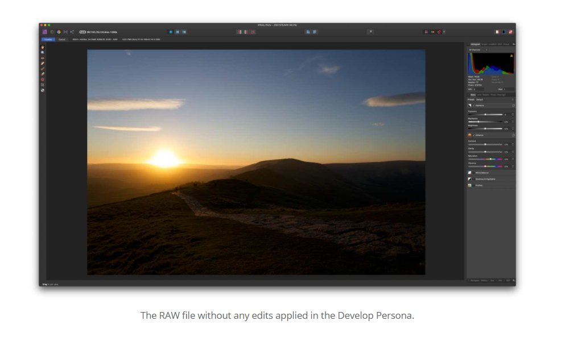This screenshot has height=337, width=565.
Task: Uncheck the Enhance section checkbox
Action: (473, 135)
